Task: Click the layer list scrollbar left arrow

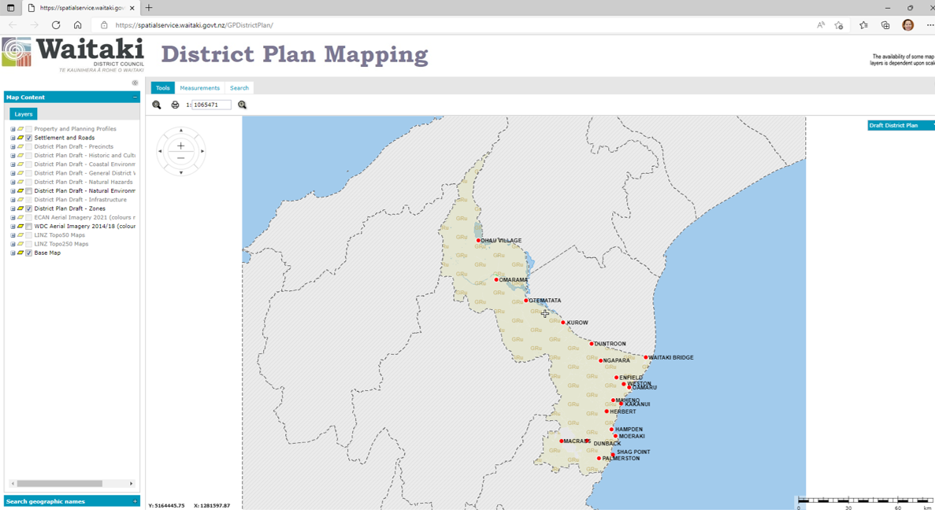Action: 13,484
